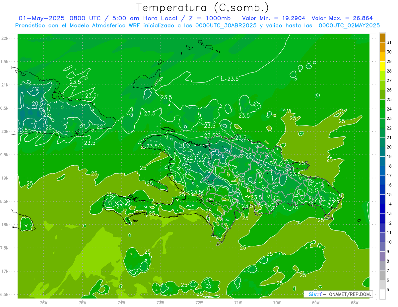
Task: Click the 'ONAMET/REP.DOM.' credit label
Action: click(351, 294)
